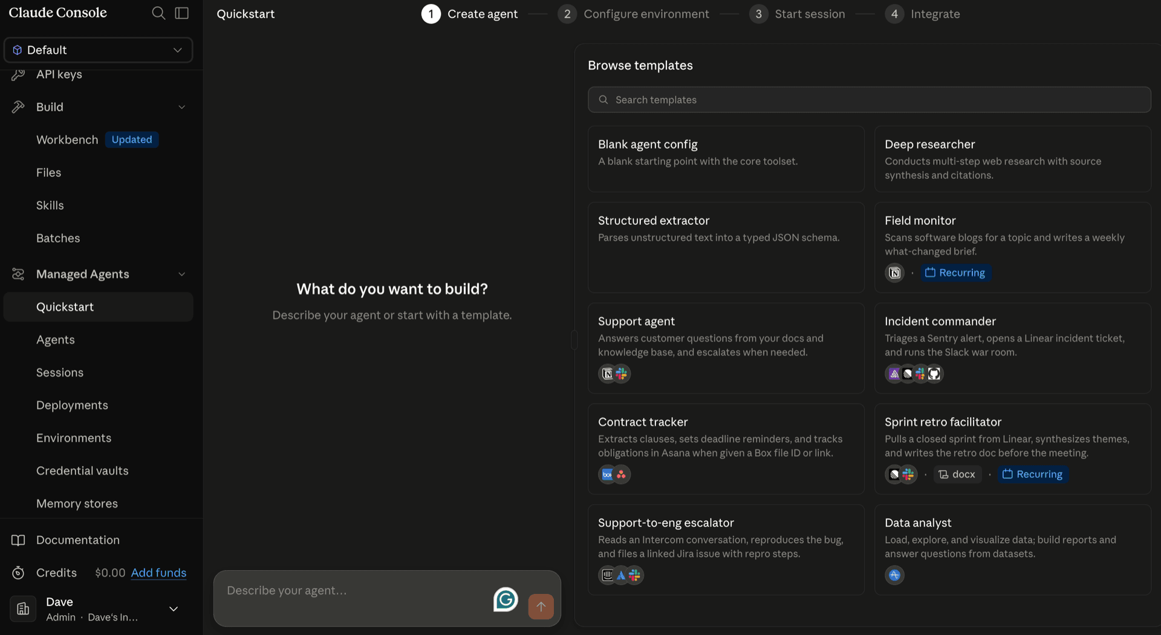Viewport: 1161px width, 635px height.
Task: Click the Slack icon in Support-to-eng escalator
Action: (x=635, y=575)
